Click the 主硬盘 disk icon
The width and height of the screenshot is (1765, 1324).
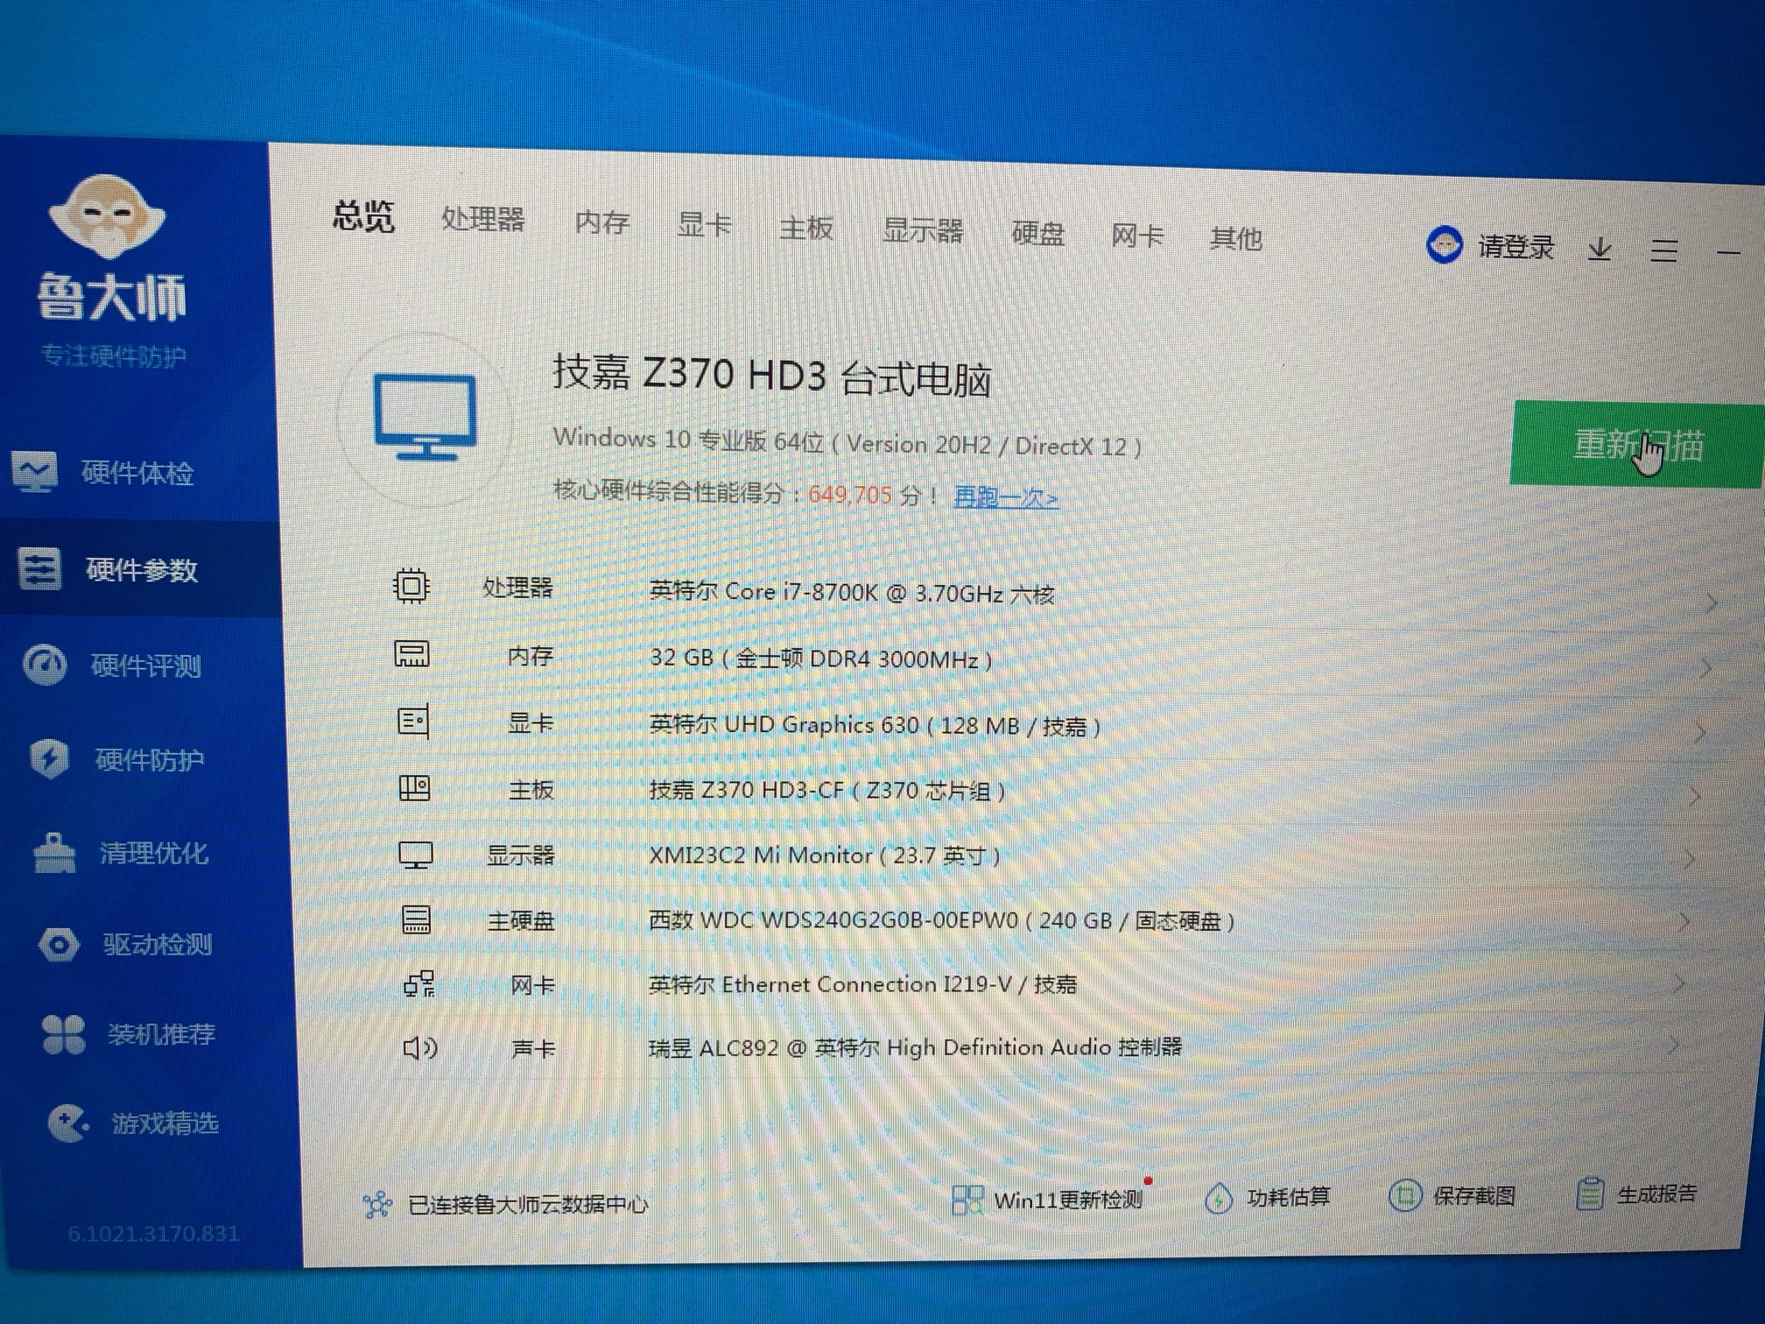(416, 919)
